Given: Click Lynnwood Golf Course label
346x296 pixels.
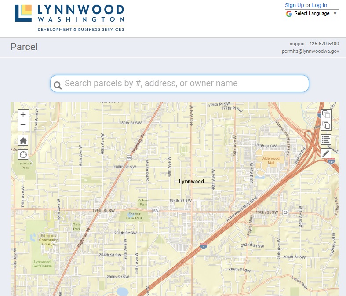Looking at the screenshot, I should [42, 264].
